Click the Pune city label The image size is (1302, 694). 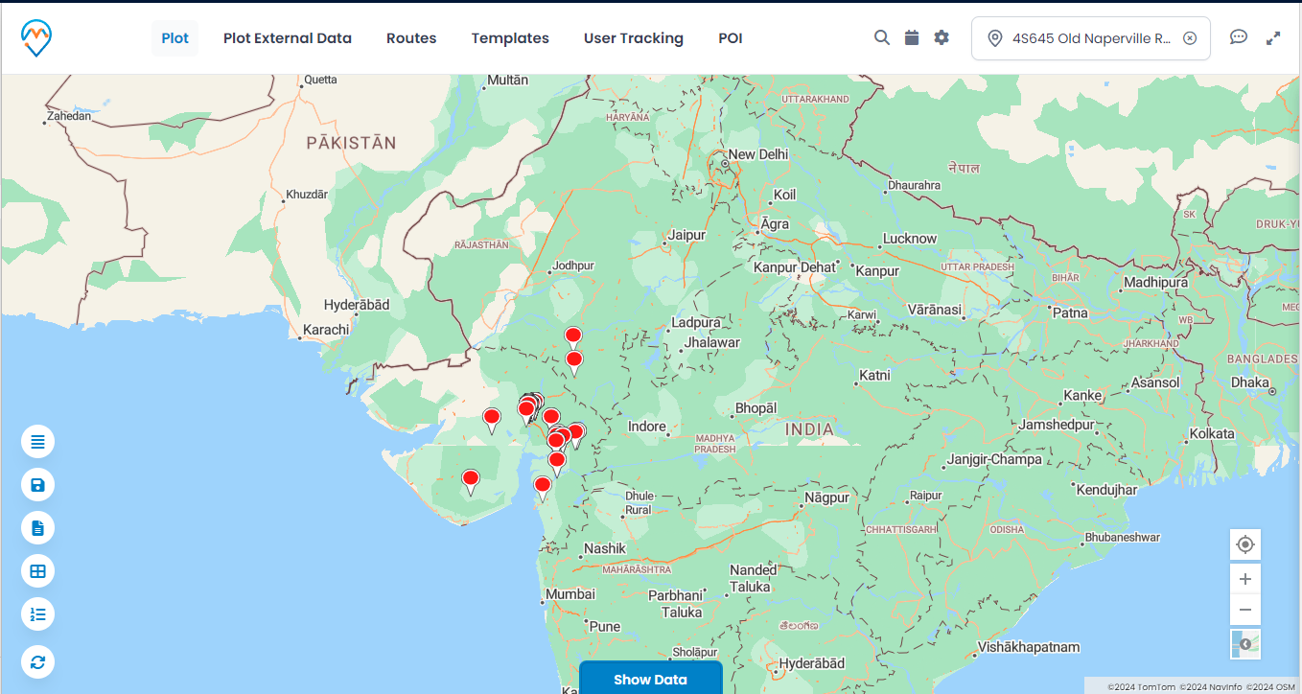[605, 627]
